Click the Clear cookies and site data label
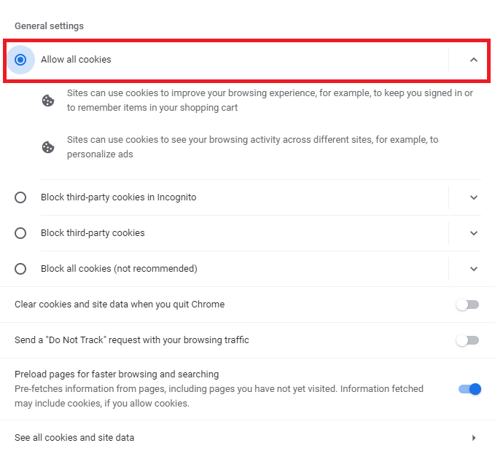Screen dimensions: 495x459 (x=120, y=305)
